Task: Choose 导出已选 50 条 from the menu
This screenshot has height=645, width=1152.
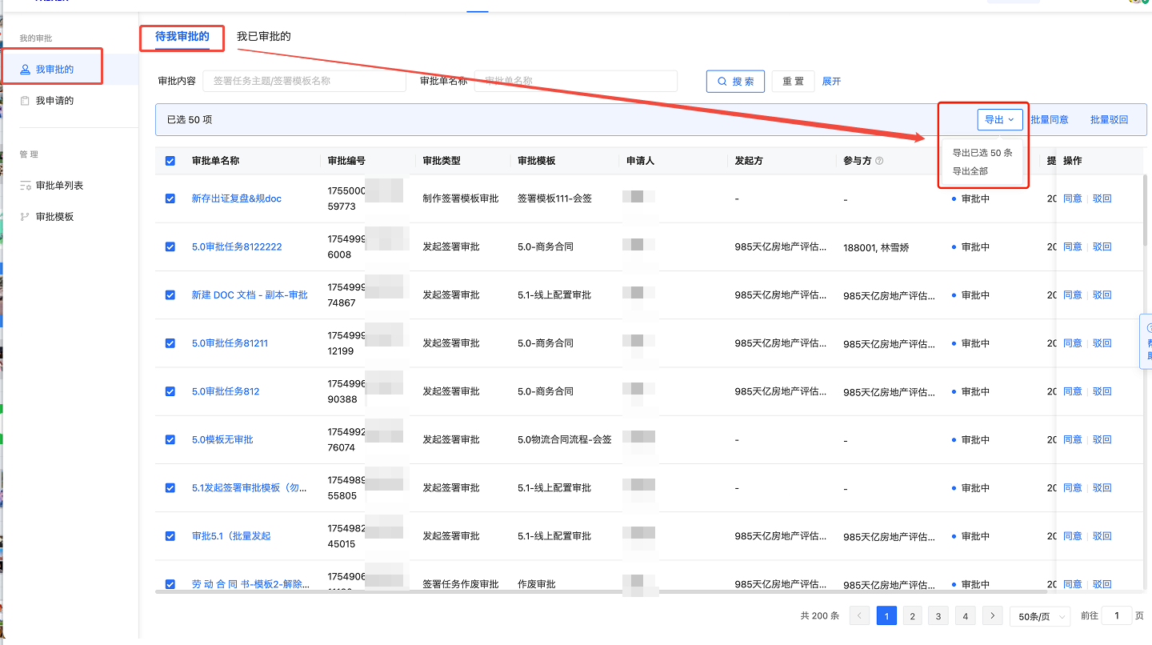Action: click(982, 153)
